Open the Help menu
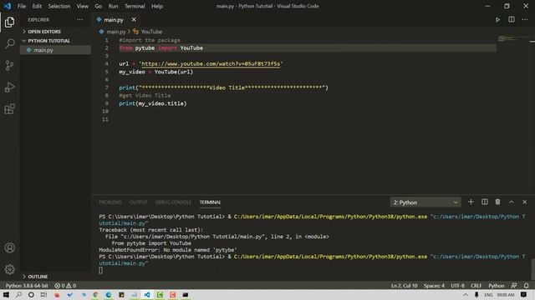 [x=157, y=6]
